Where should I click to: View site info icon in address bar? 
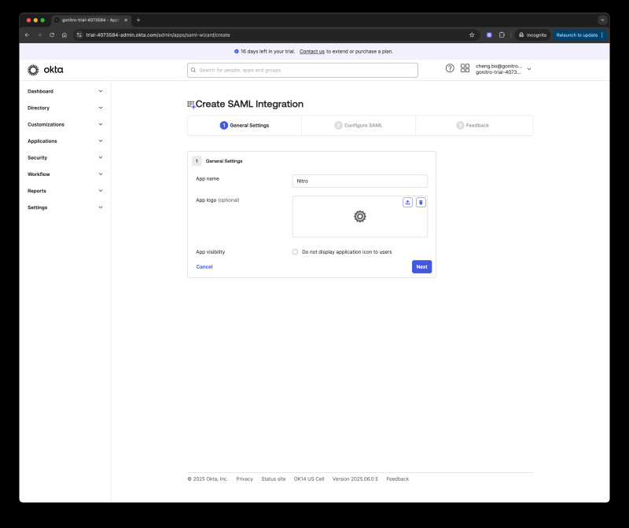[79, 35]
